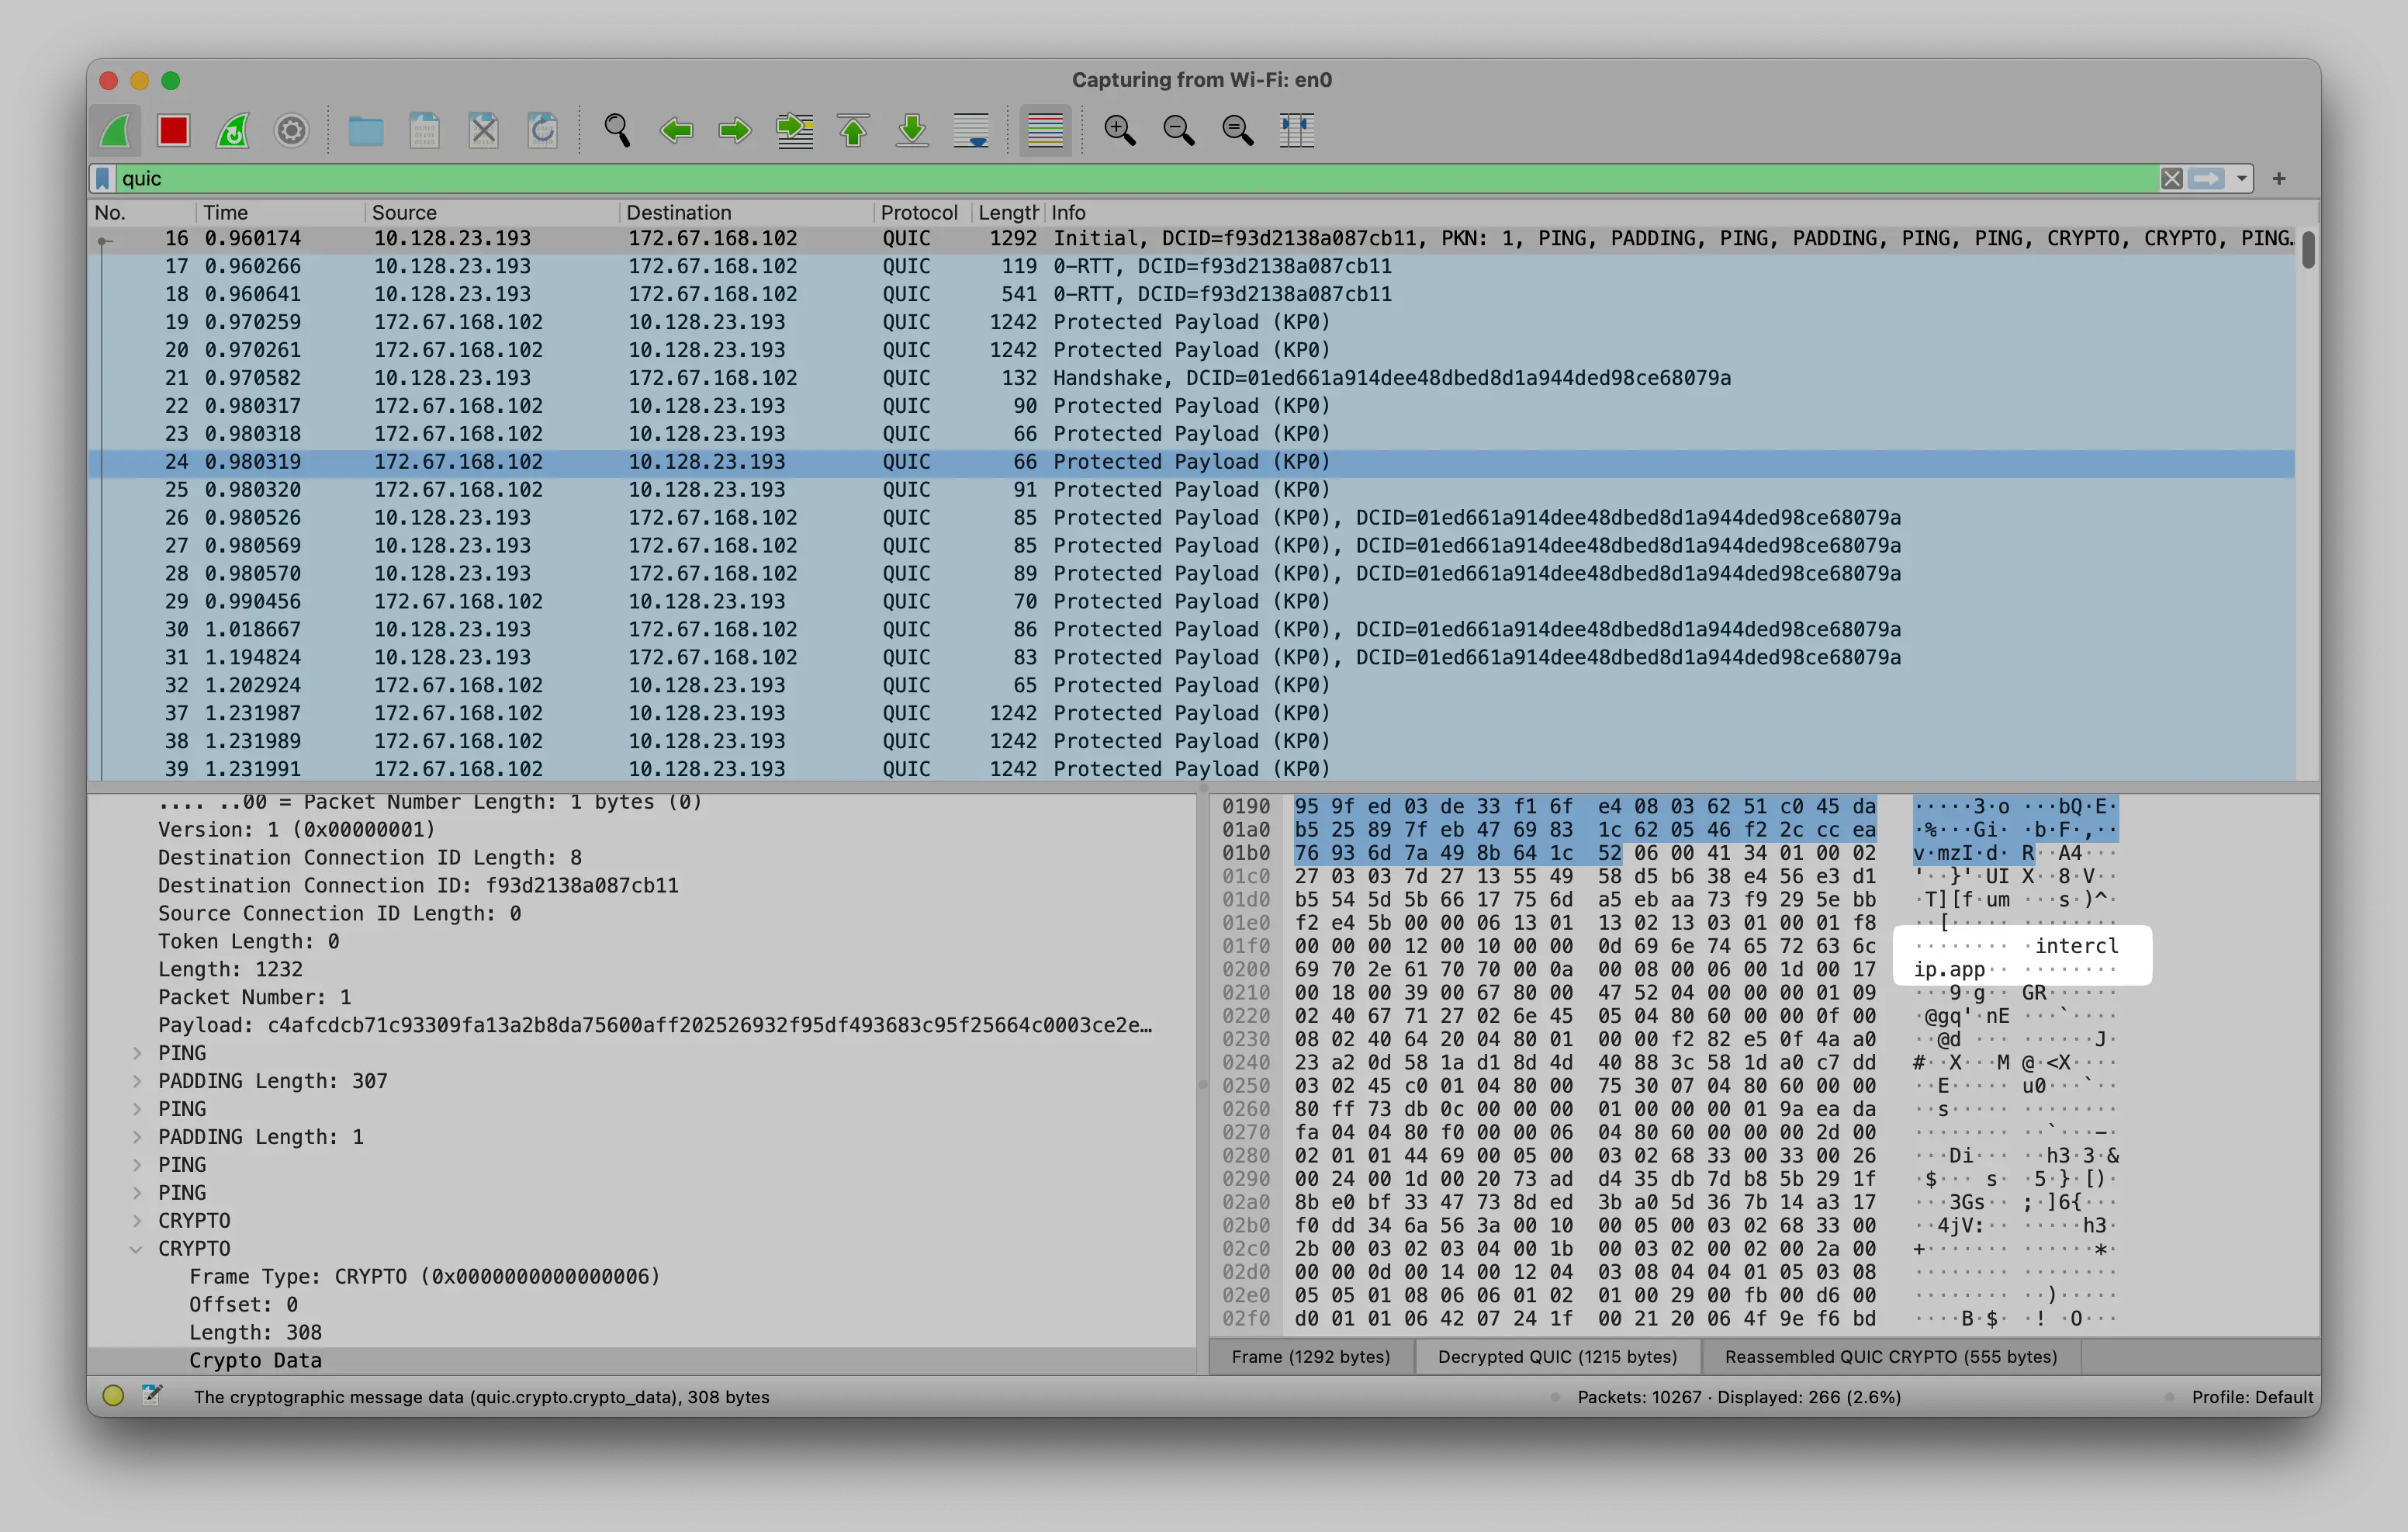Image resolution: width=2408 pixels, height=1532 pixels.
Task: Stop the running packet capture
Action: [173, 131]
